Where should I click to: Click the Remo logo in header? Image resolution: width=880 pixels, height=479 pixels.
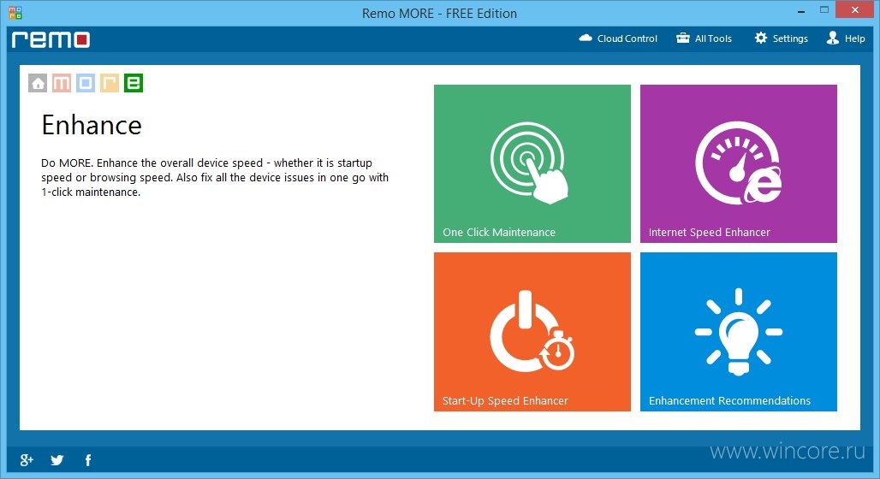coord(51,40)
